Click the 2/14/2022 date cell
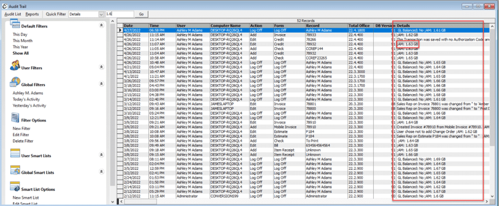This screenshot has height=206, width=499. pyautogui.click(x=136, y=187)
